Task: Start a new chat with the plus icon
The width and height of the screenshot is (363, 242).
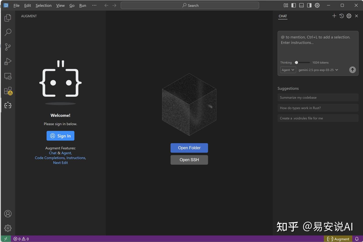Action: (334, 16)
